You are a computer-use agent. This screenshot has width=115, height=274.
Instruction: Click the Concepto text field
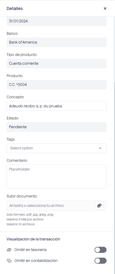(56, 106)
